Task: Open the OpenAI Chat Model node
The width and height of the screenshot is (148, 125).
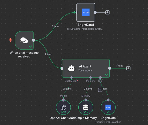Action: (63, 107)
